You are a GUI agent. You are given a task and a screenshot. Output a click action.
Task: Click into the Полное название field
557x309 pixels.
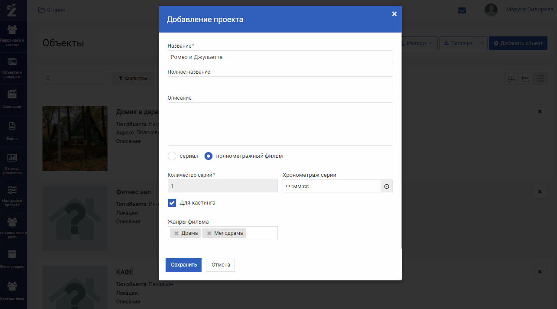pos(280,83)
